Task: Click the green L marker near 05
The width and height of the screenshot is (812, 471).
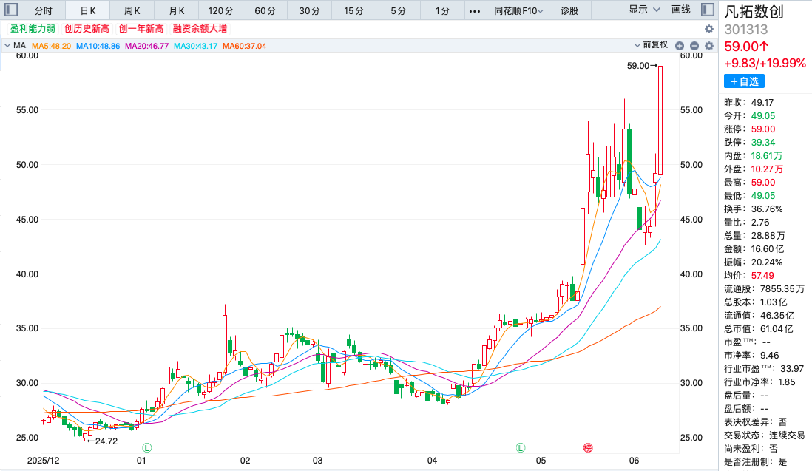Action: pos(521,448)
